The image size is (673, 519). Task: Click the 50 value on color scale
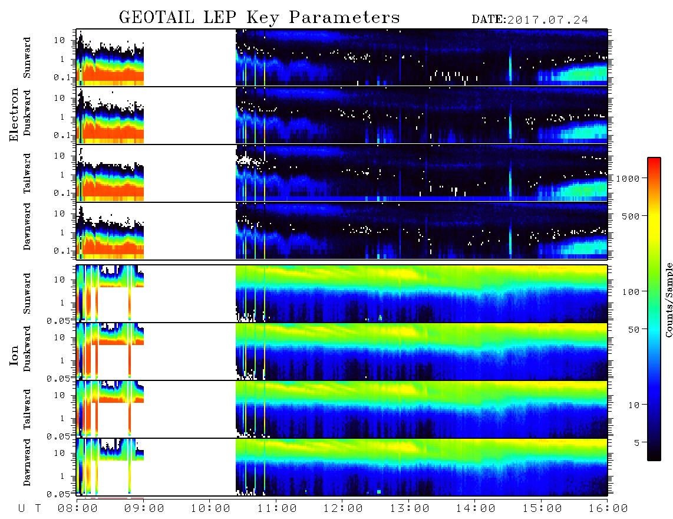[x=634, y=330]
